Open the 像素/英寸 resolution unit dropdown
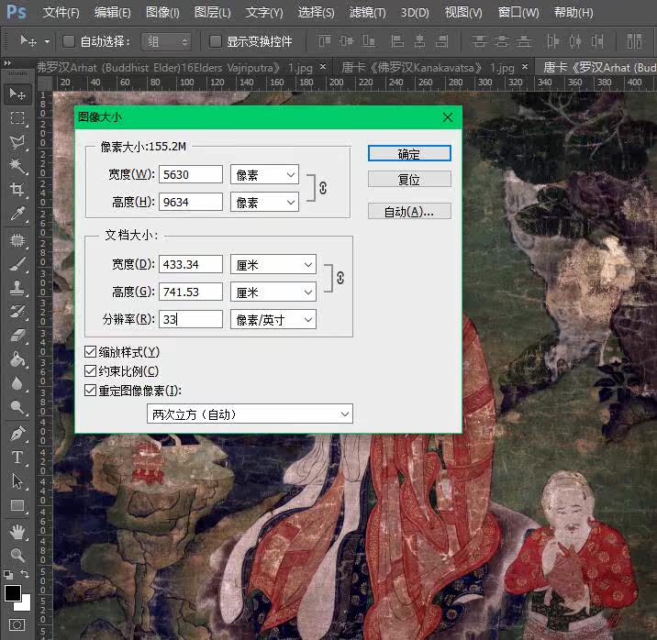657x640 pixels. pyautogui.click(x=273, y=320)
